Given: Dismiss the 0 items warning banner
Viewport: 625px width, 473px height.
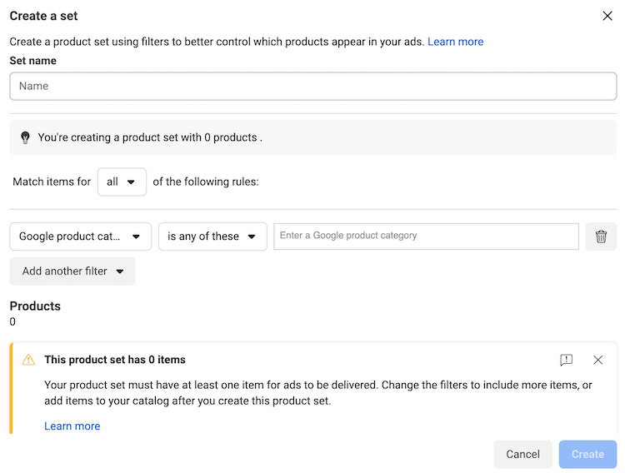Looking at the screenshot, I should 597,360.
